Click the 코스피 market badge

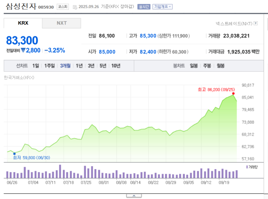63,6
